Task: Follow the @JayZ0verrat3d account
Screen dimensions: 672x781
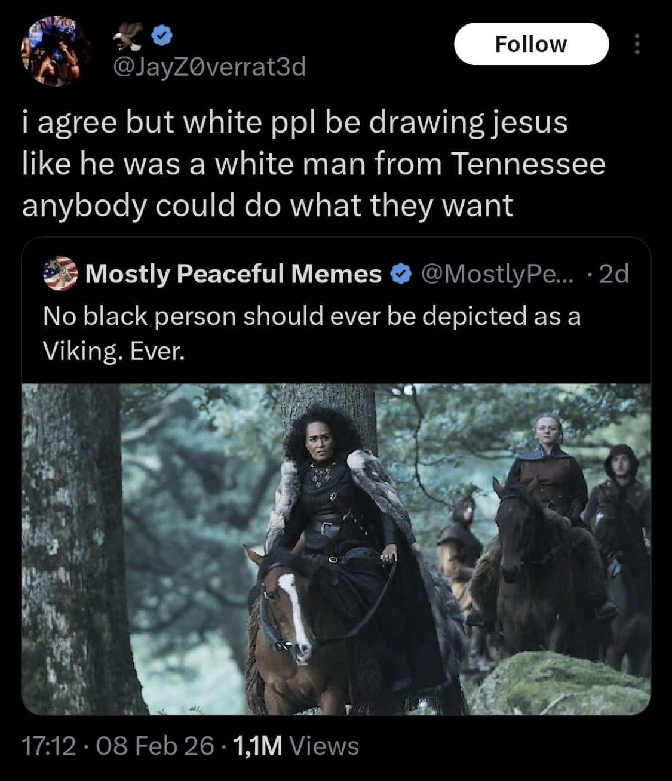Action: coord(531,44)
